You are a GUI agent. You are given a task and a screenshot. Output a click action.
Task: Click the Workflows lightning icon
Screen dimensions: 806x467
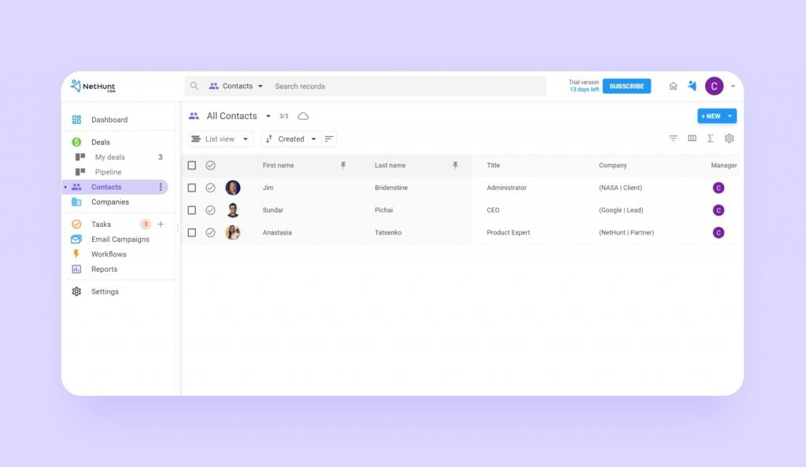point(76,254)
